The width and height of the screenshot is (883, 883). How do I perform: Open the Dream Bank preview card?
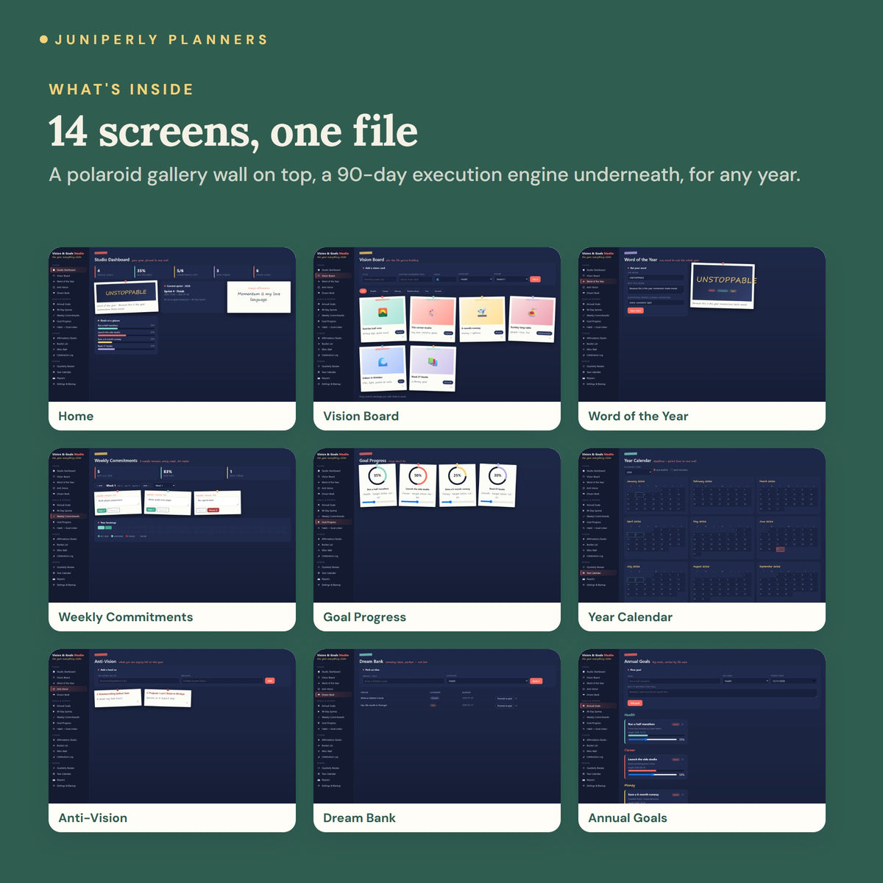tap(437, 740)
